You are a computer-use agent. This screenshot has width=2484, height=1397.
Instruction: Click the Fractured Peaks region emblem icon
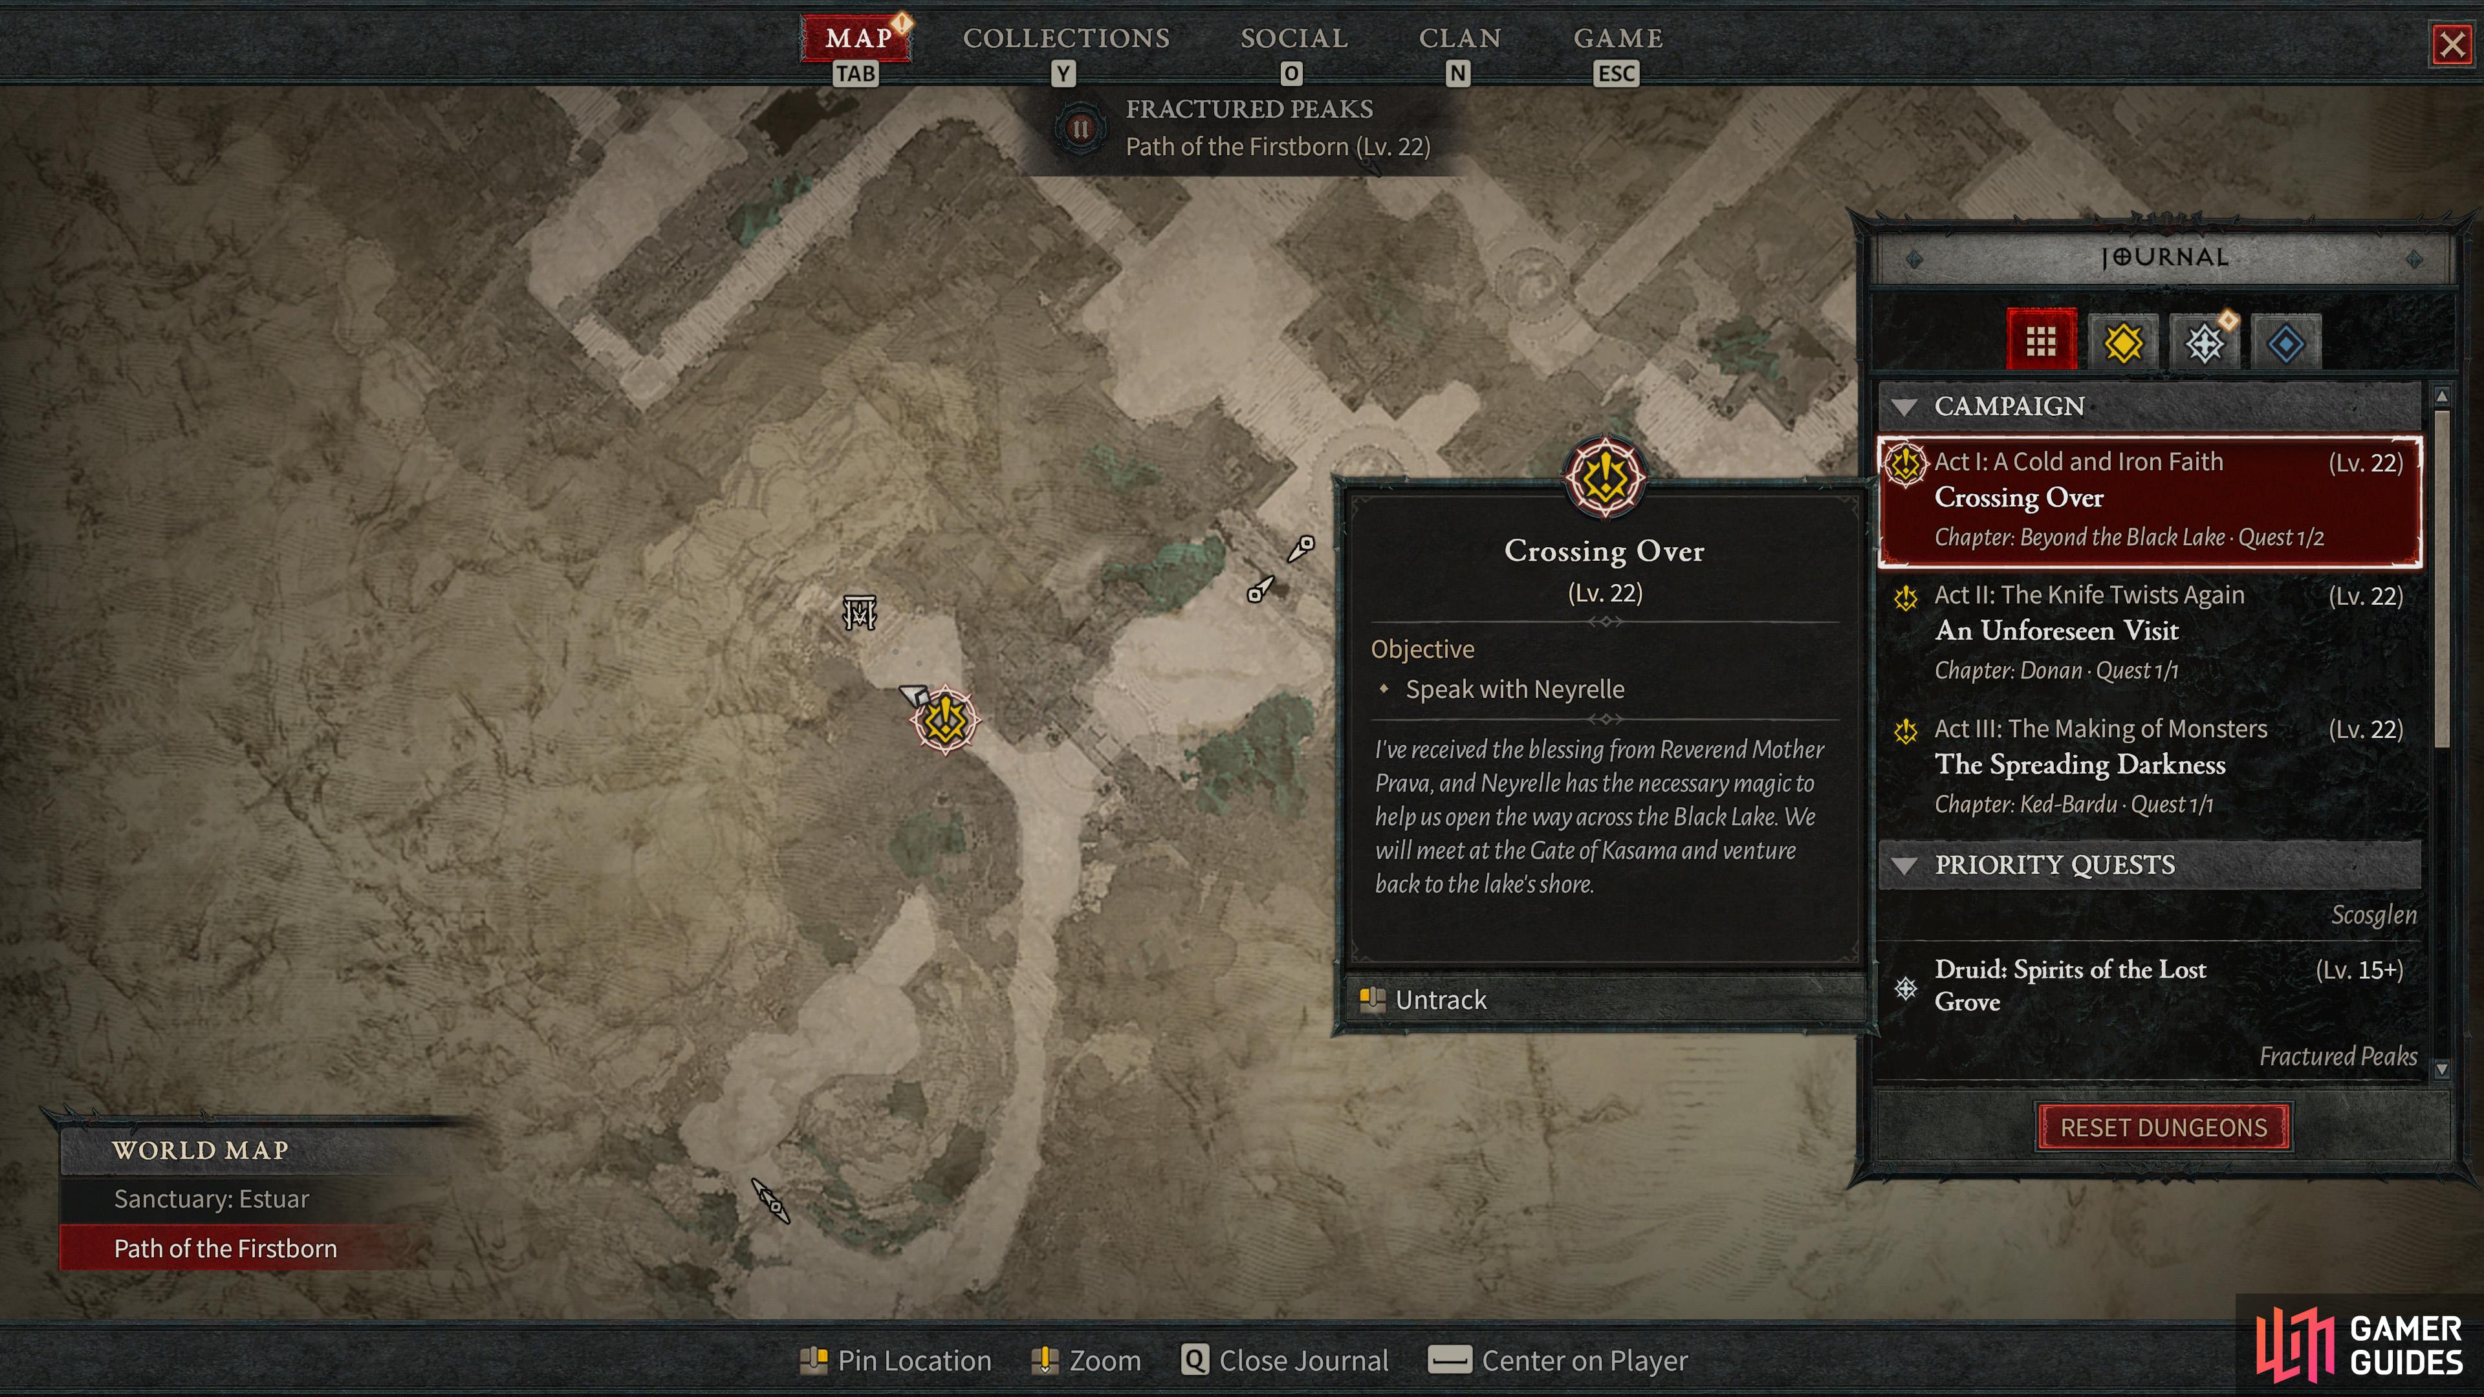click(x=1080, y=128)
